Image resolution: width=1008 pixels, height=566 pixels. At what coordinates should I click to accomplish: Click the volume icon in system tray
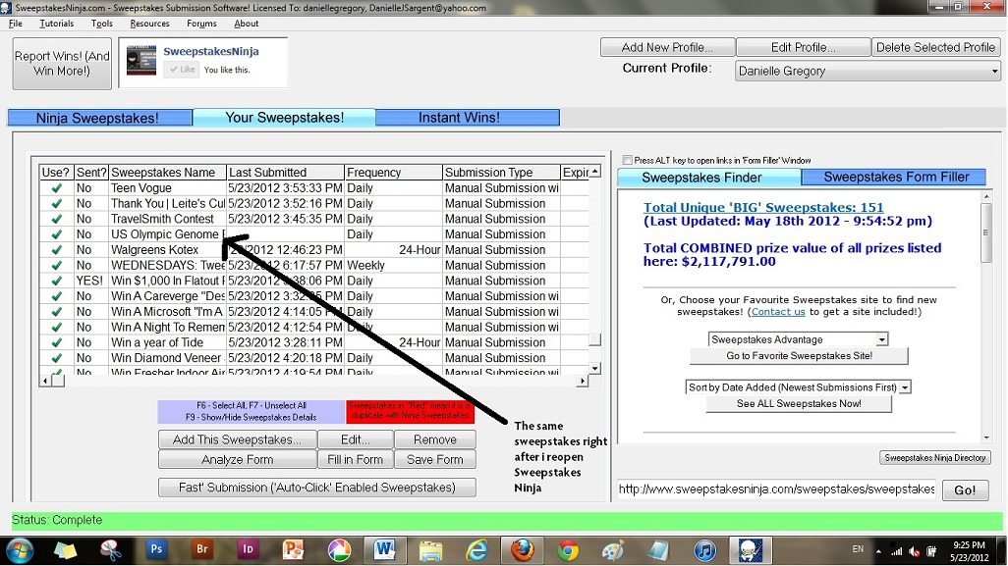[x=914, y=551]
